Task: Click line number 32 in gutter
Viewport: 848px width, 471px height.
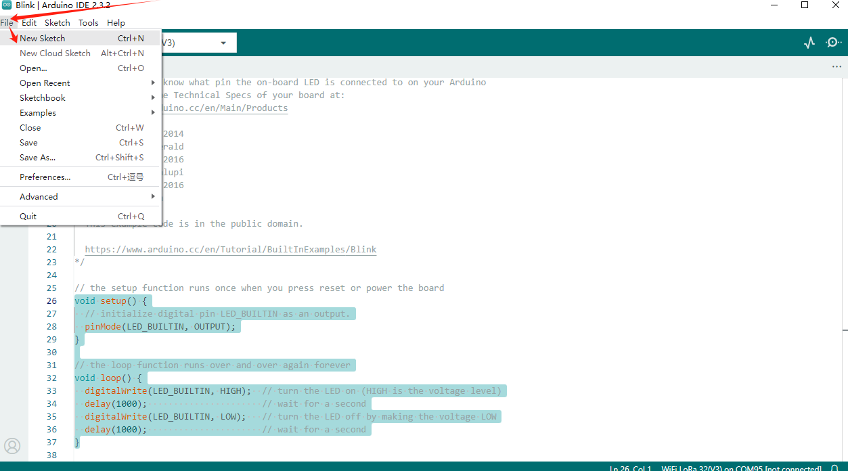Action: 51,378
